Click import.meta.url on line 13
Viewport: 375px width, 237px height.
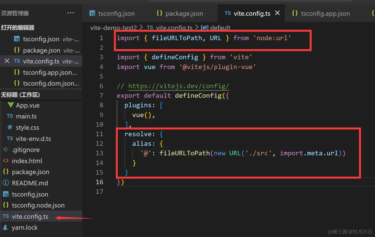click(309, 153)
